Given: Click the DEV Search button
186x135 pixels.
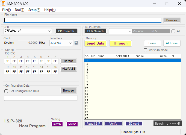Looking at the screenshot, I should [95, 31].
